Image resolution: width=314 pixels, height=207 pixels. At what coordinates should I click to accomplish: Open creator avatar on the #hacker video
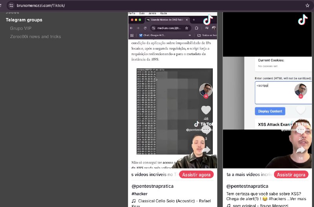[206, 89]
